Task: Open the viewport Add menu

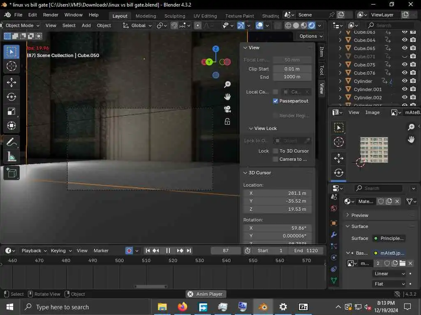Action: 86,25
